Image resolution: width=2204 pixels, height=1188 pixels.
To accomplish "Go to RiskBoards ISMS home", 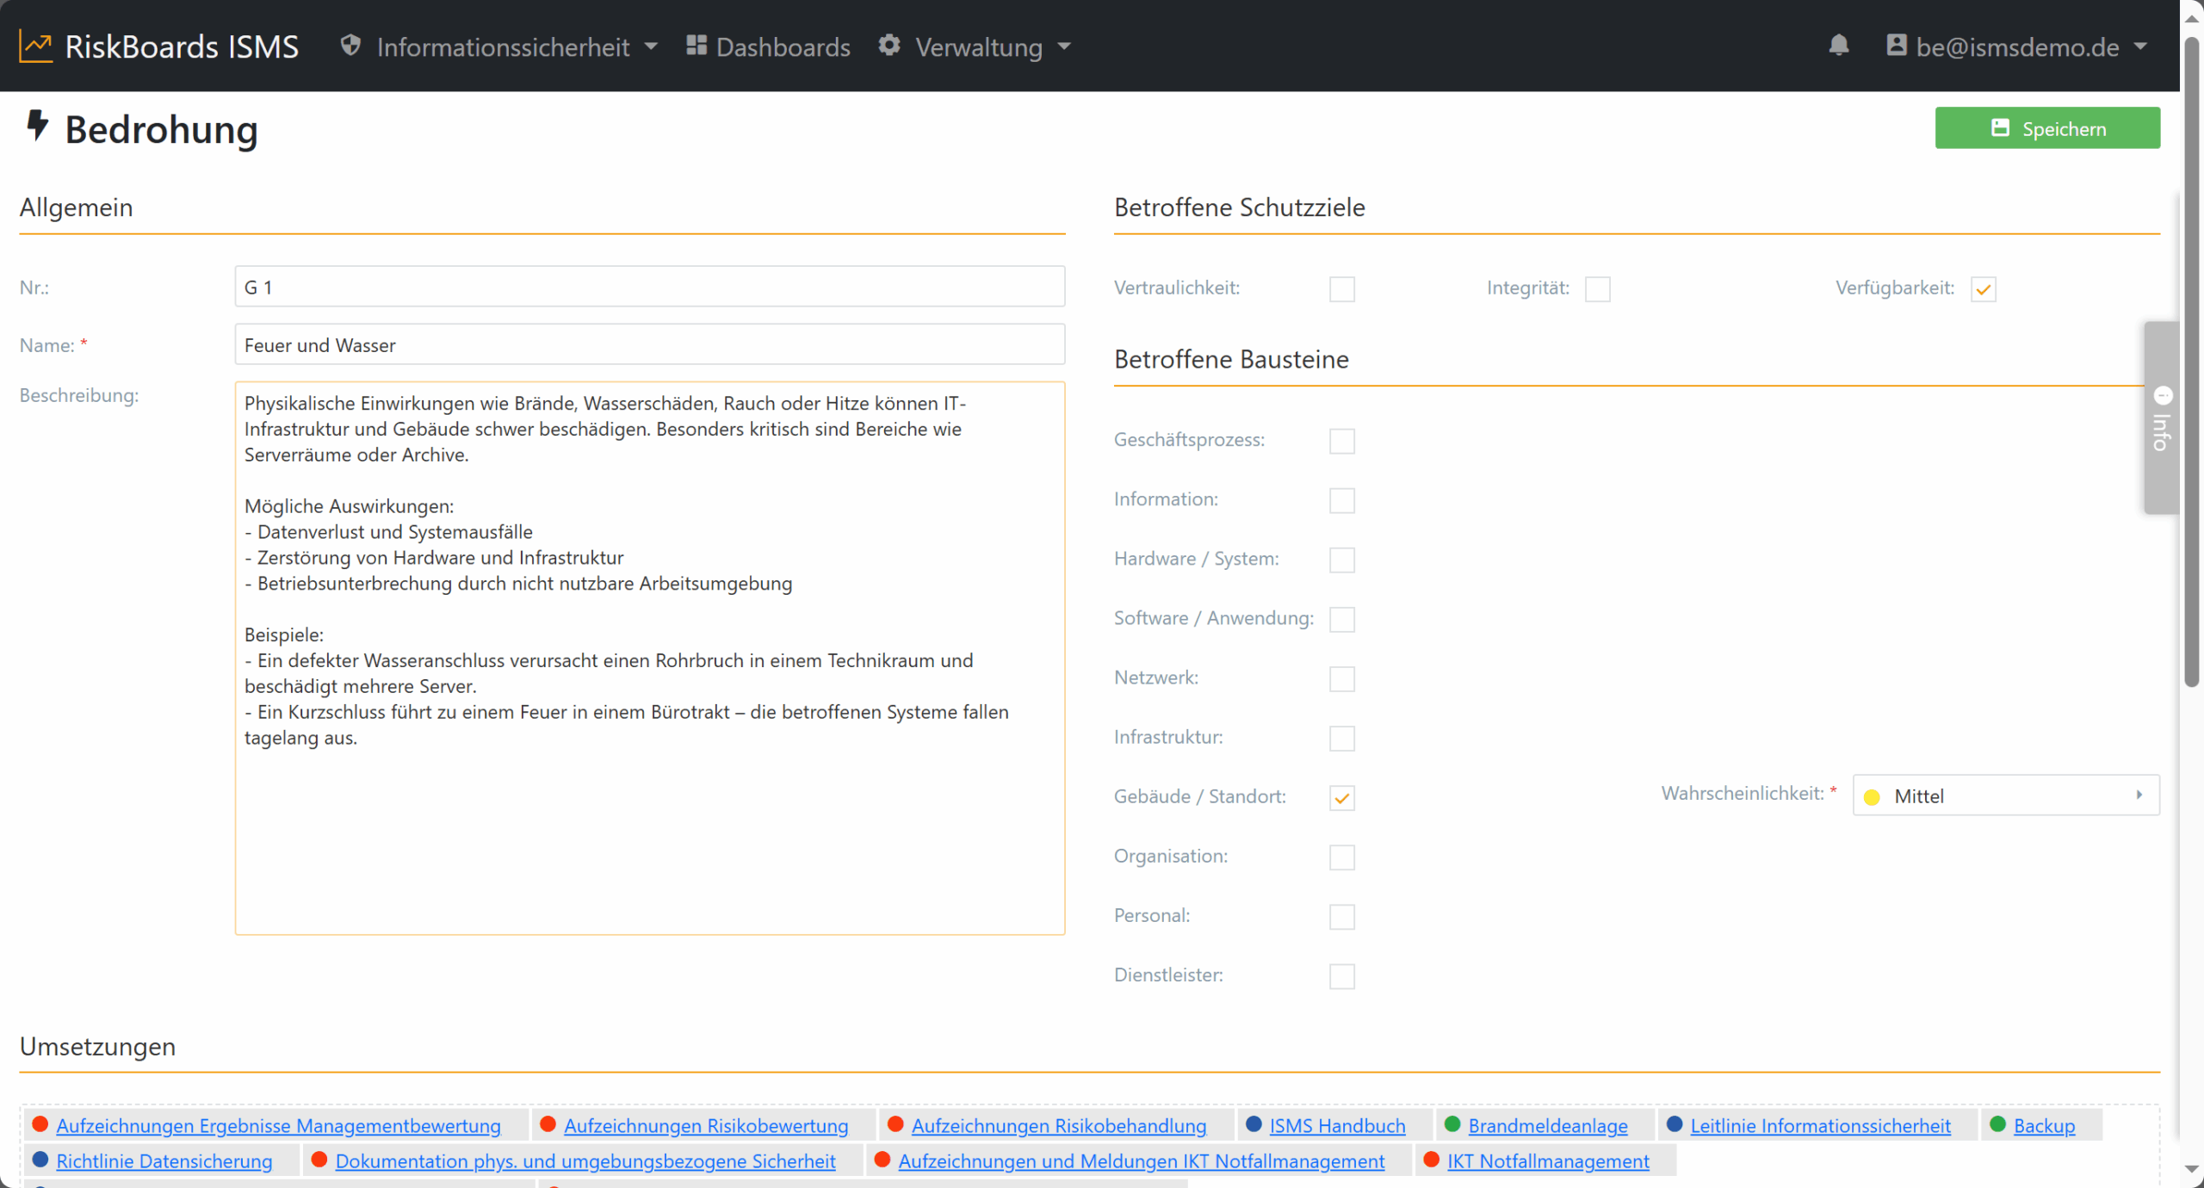I will pos(159,46).
